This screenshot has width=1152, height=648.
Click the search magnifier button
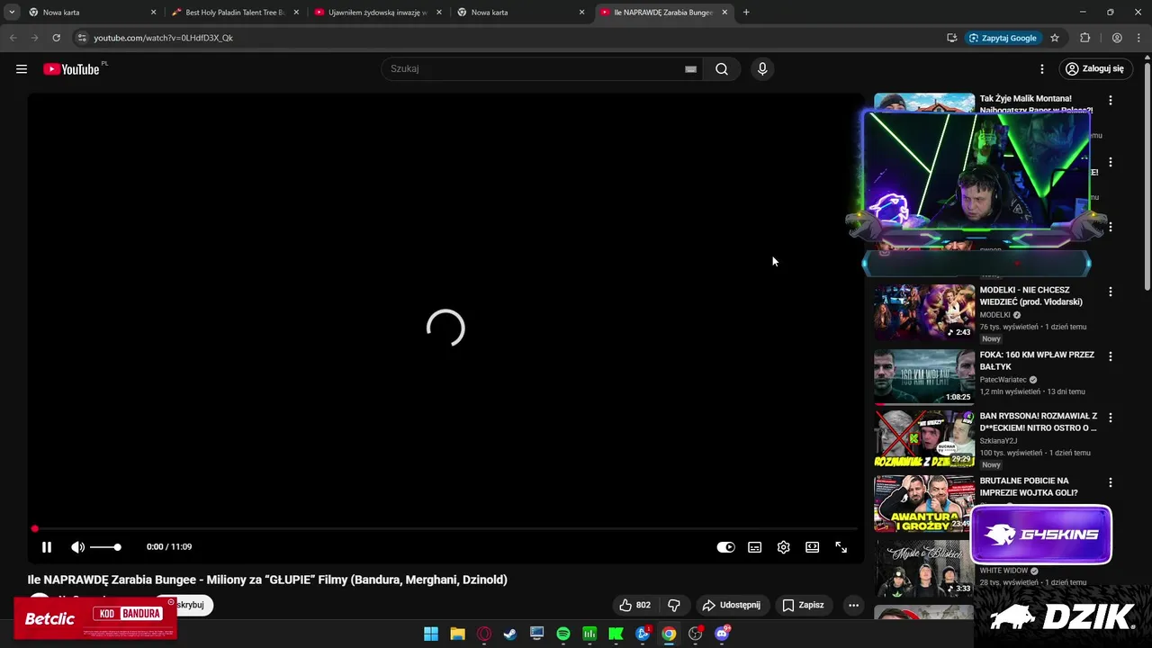[722, 69]
